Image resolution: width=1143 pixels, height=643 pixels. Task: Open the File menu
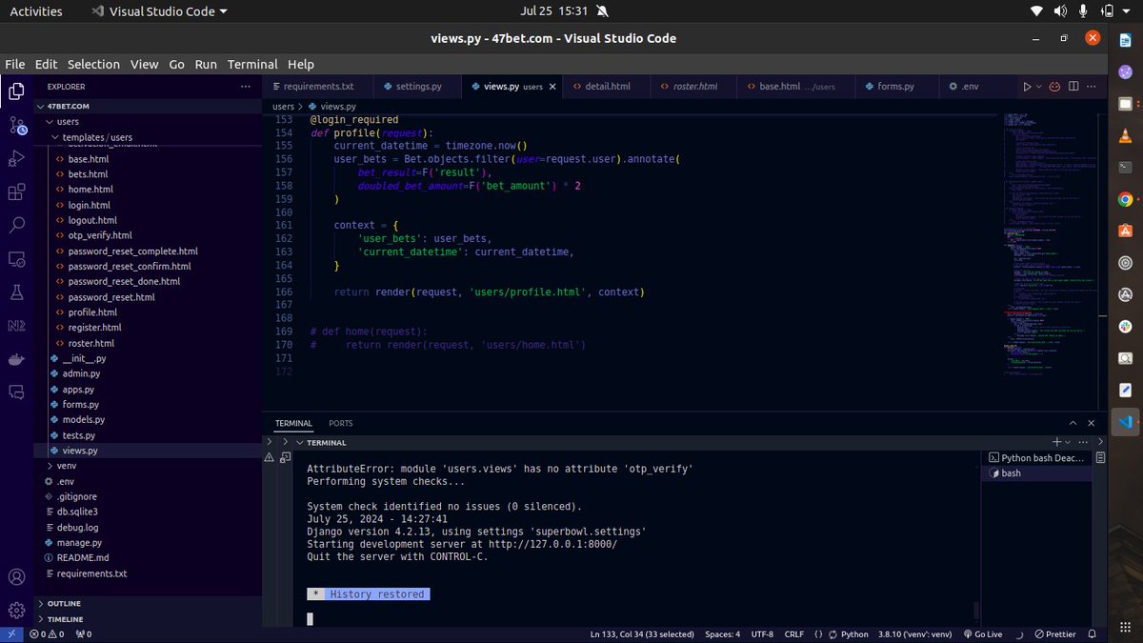pos(15,64)
